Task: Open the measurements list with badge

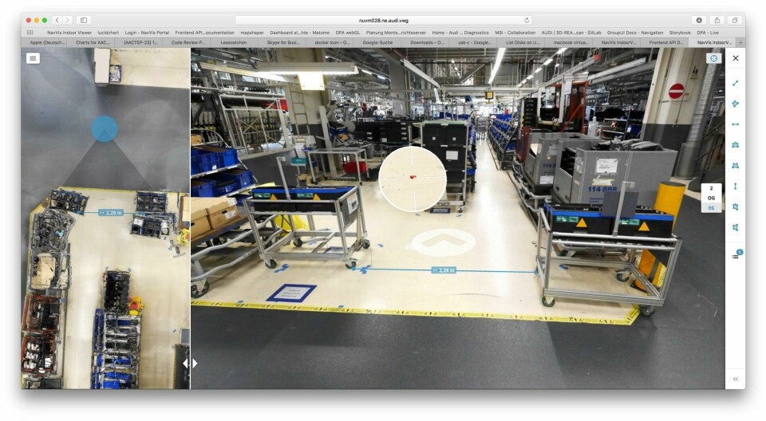Action: coord(736,256)
